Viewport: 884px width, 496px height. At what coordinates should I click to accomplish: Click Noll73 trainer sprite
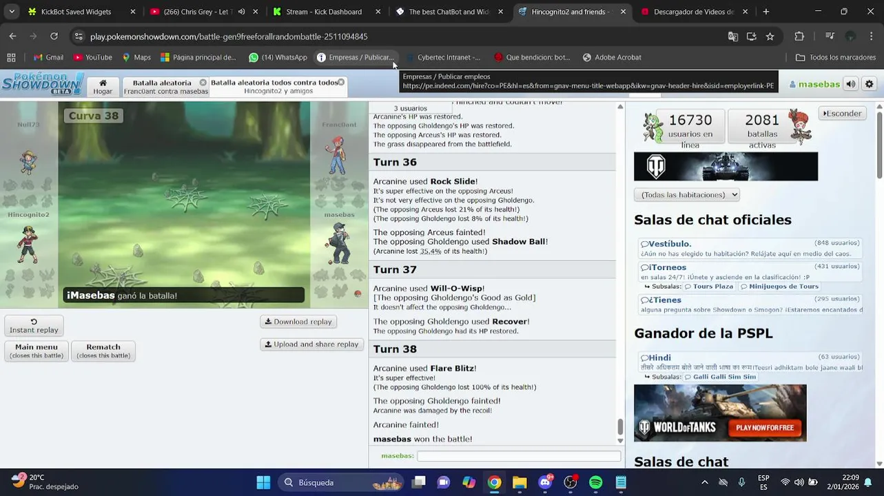click(28, 162)
